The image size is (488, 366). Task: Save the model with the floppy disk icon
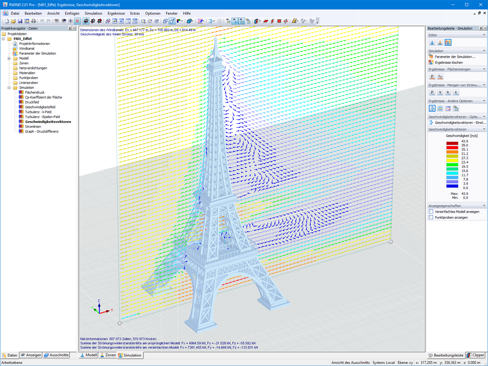point(20,21)
